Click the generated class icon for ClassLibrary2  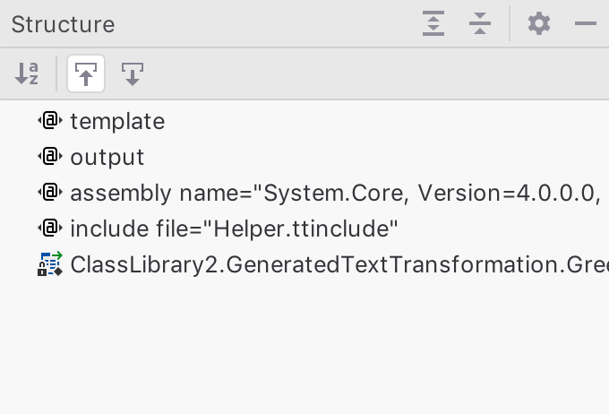point(50,264)
